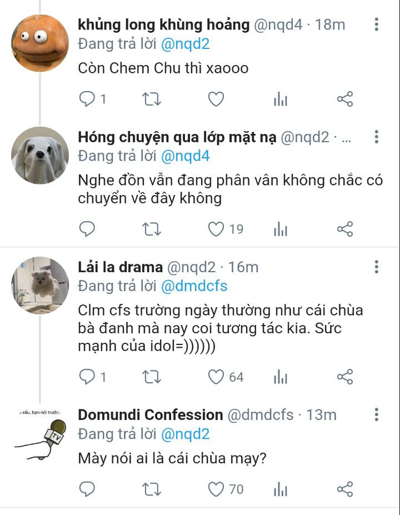Share the "Còn Chem Chu thì xaooo" tweet
400x515 pixels.
[345, 99]
